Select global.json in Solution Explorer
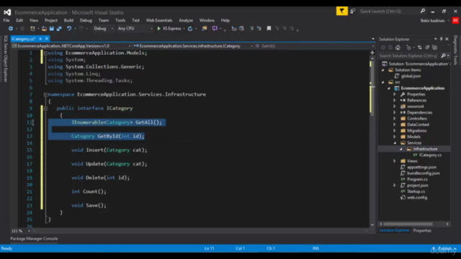This screenshot has width=461, height=259. point(411,76)
